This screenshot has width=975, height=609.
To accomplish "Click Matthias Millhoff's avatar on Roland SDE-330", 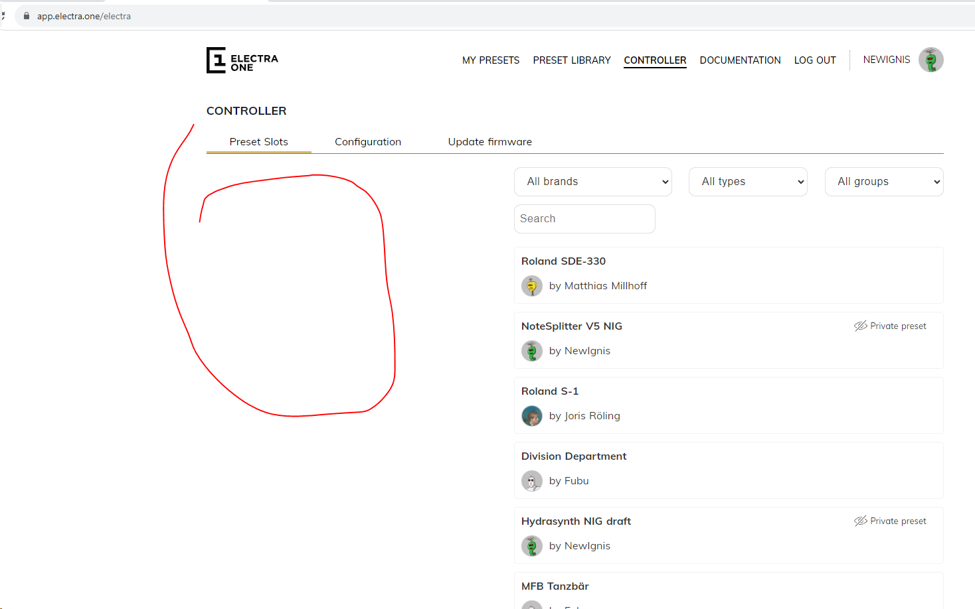I will (532, 286).
